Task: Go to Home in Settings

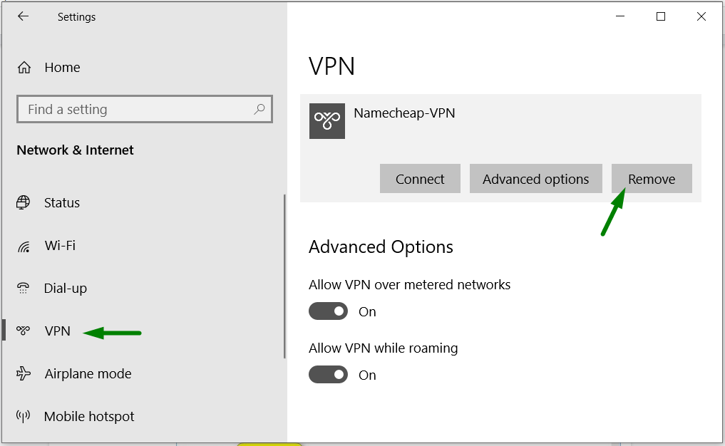Action: [x=62, y=68]
